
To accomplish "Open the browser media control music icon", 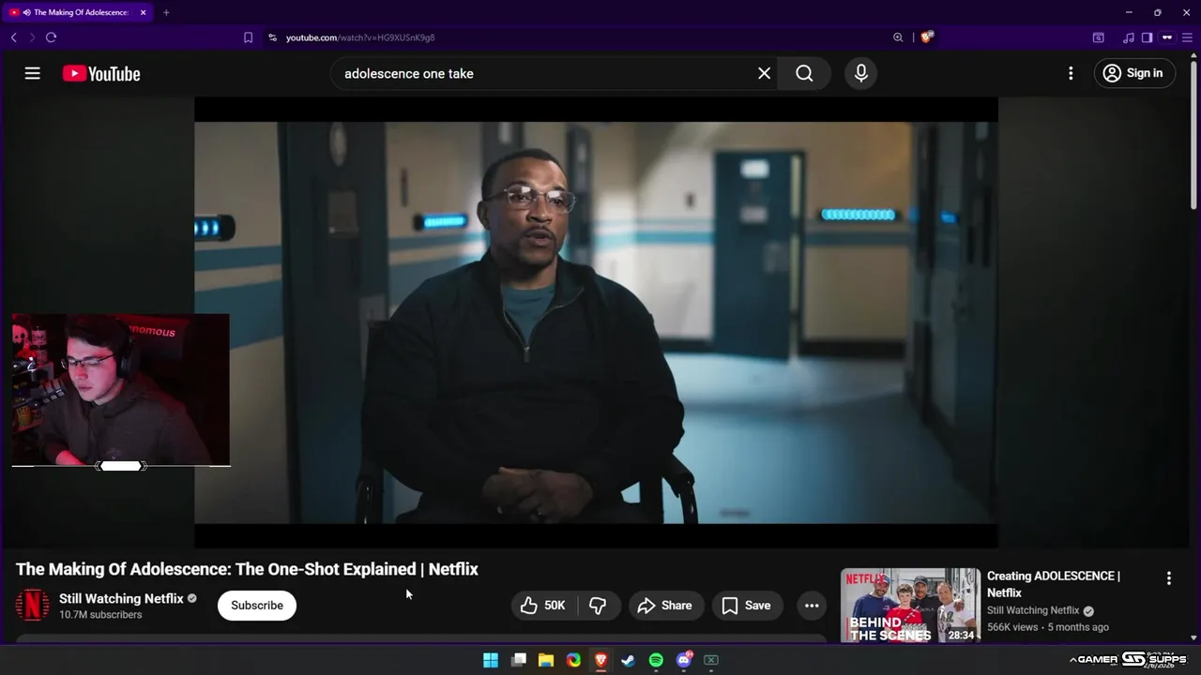I will tap(1129, 37).
